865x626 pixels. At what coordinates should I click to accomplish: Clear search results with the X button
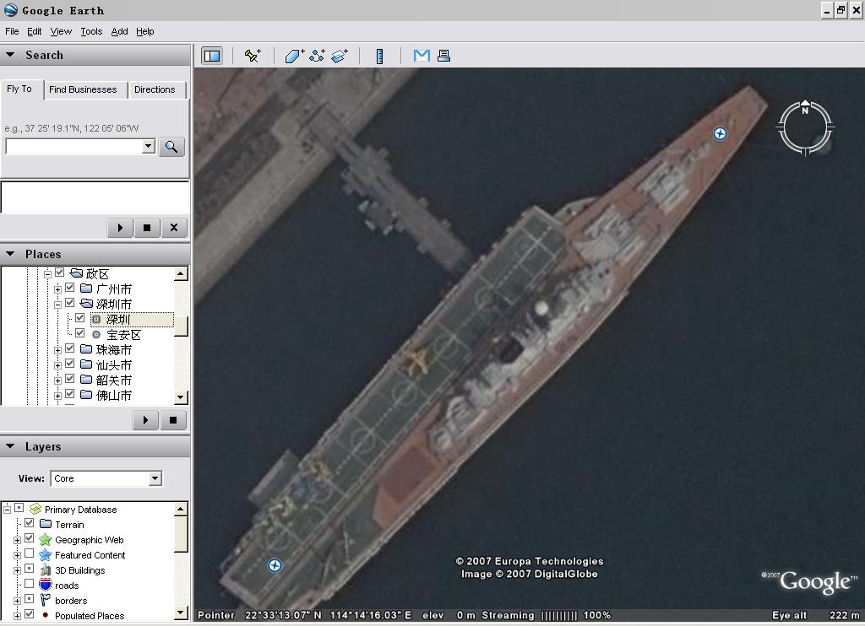coord(174,228)
